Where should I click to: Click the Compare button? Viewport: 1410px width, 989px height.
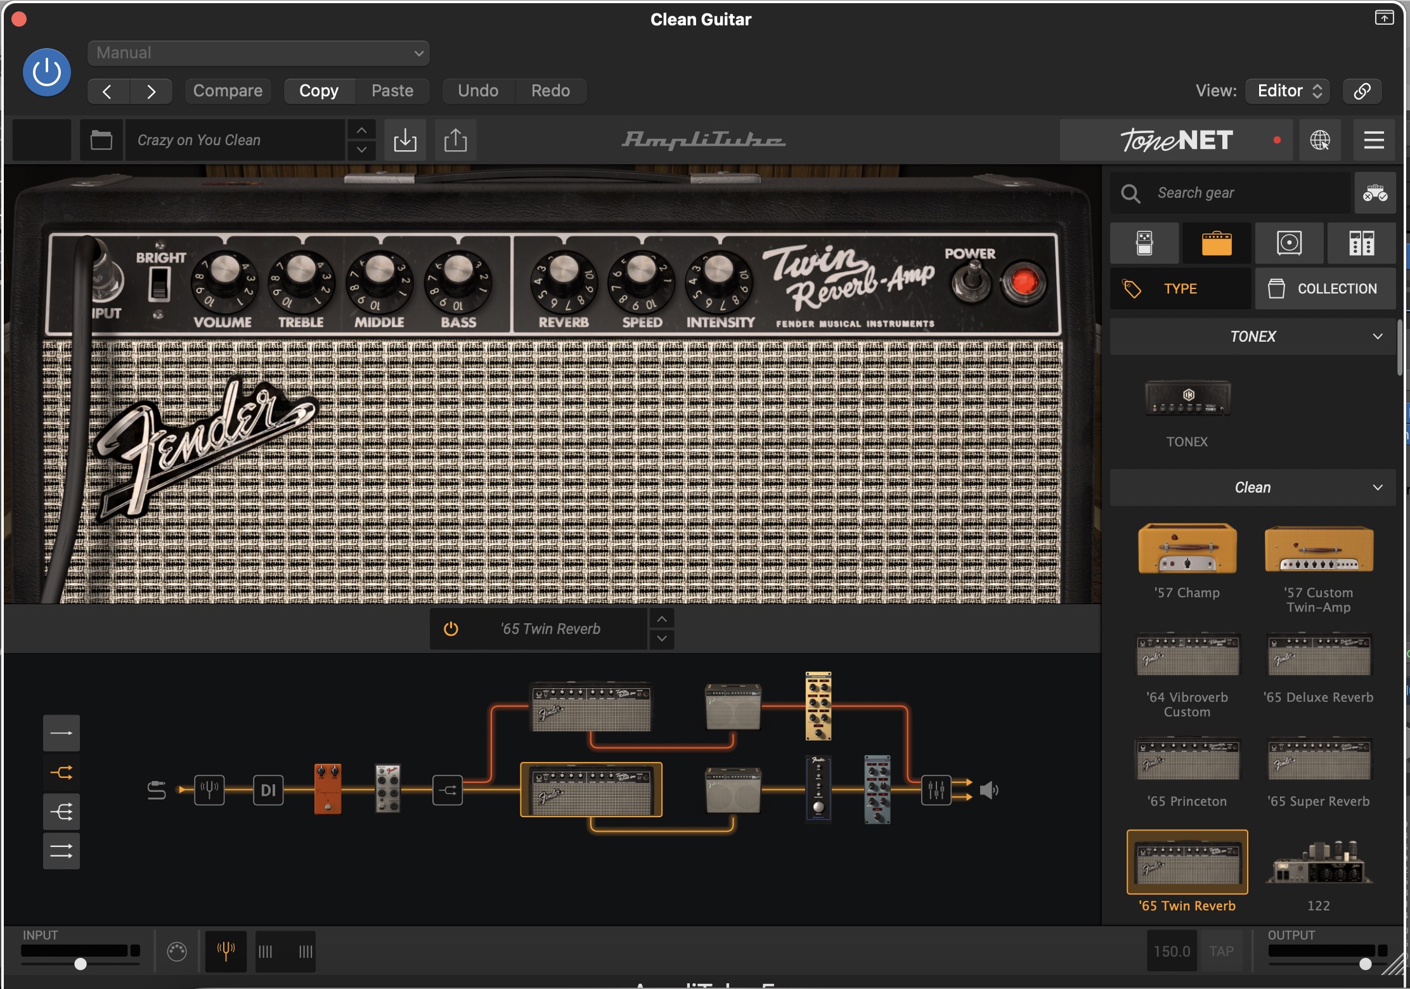pyautogui.click(x=228, y=91)
